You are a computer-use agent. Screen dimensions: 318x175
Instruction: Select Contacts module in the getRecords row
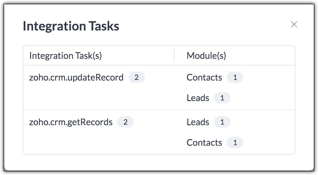(204, 143)
